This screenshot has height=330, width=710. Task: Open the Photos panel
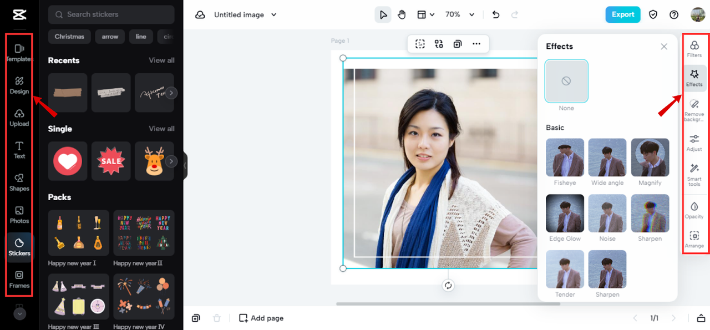(x=19, y=215)
